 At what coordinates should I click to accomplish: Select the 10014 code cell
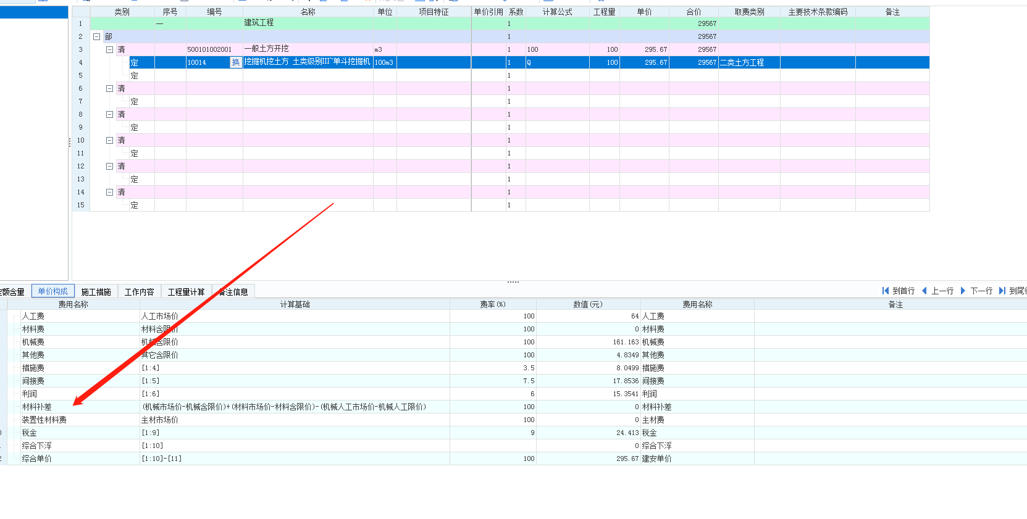[207, 62]
